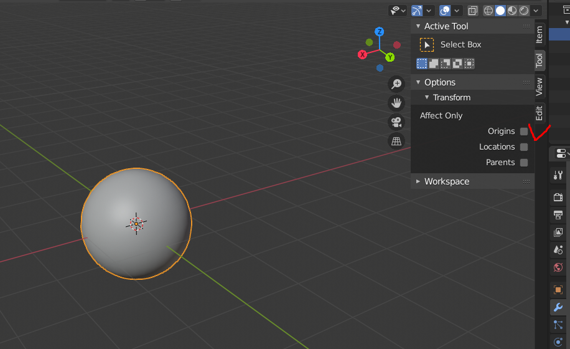Viewport: 570px width, 349px height.
Task: Open the Overlays options dropdown arrow
Action: [457, 11]
